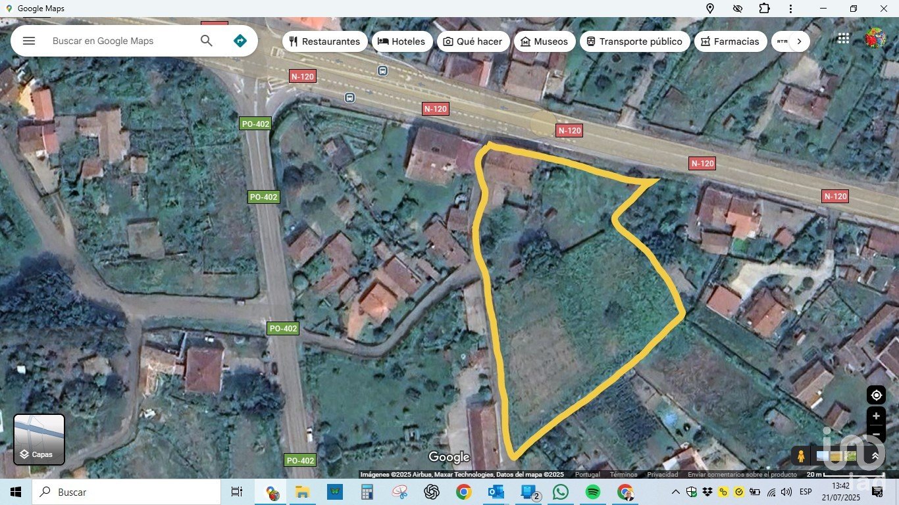This screenshot has height=505, width=899.
Task: Show hidden system tray icons
Action: (676, 492)
